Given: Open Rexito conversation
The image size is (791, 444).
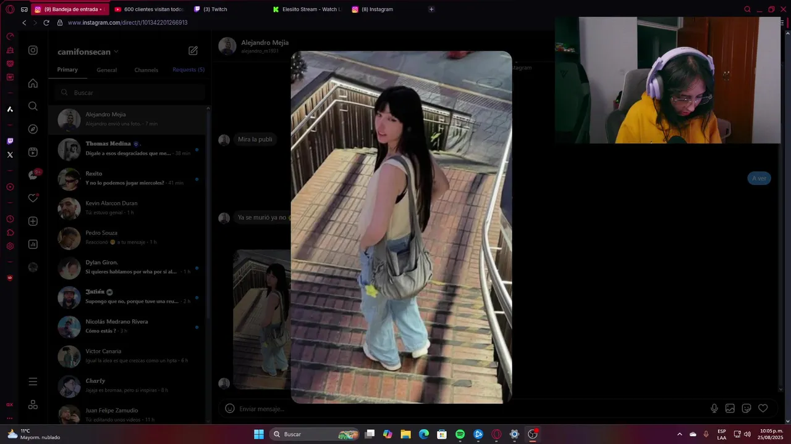Looking at the screenshot, I should [128, 179].
